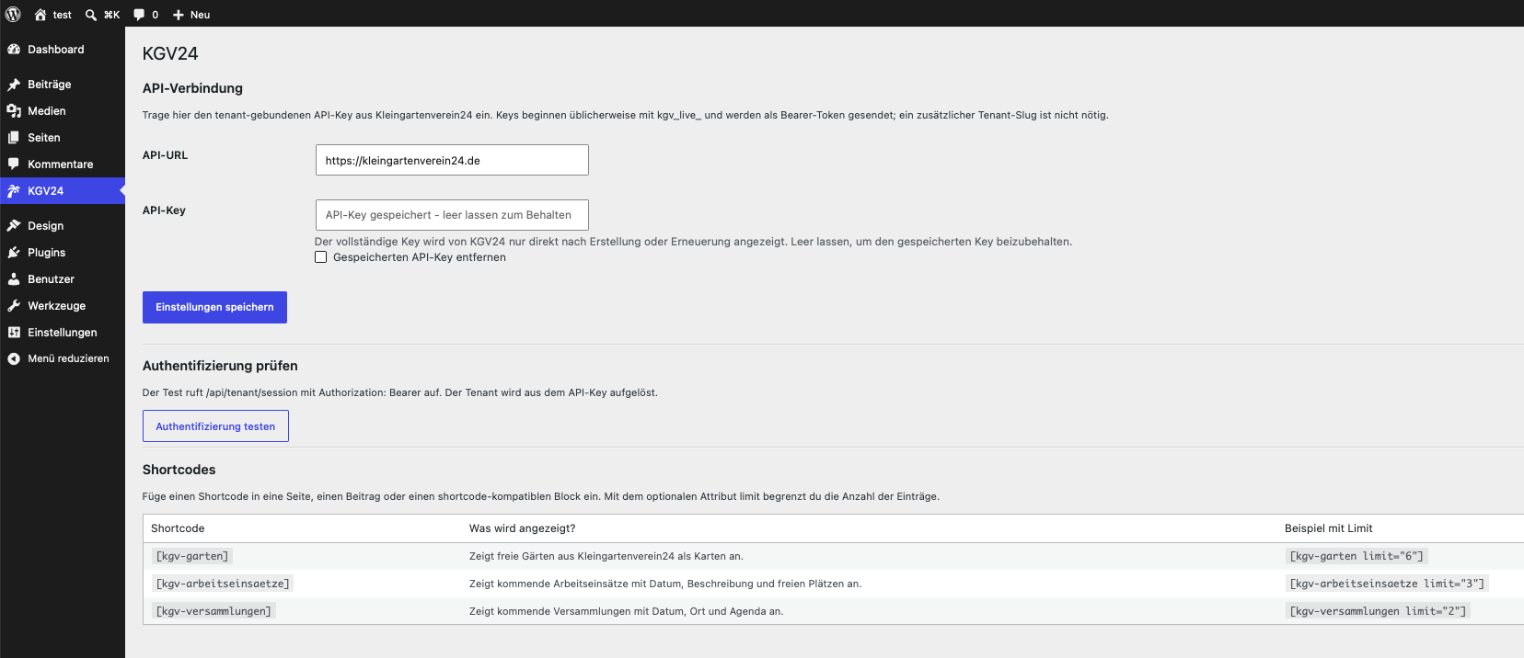Click the [kgv-arbeitseinsaetze limit="3"] example
The height and width of the screenshot is (658, 1524).
[1386, 584]
